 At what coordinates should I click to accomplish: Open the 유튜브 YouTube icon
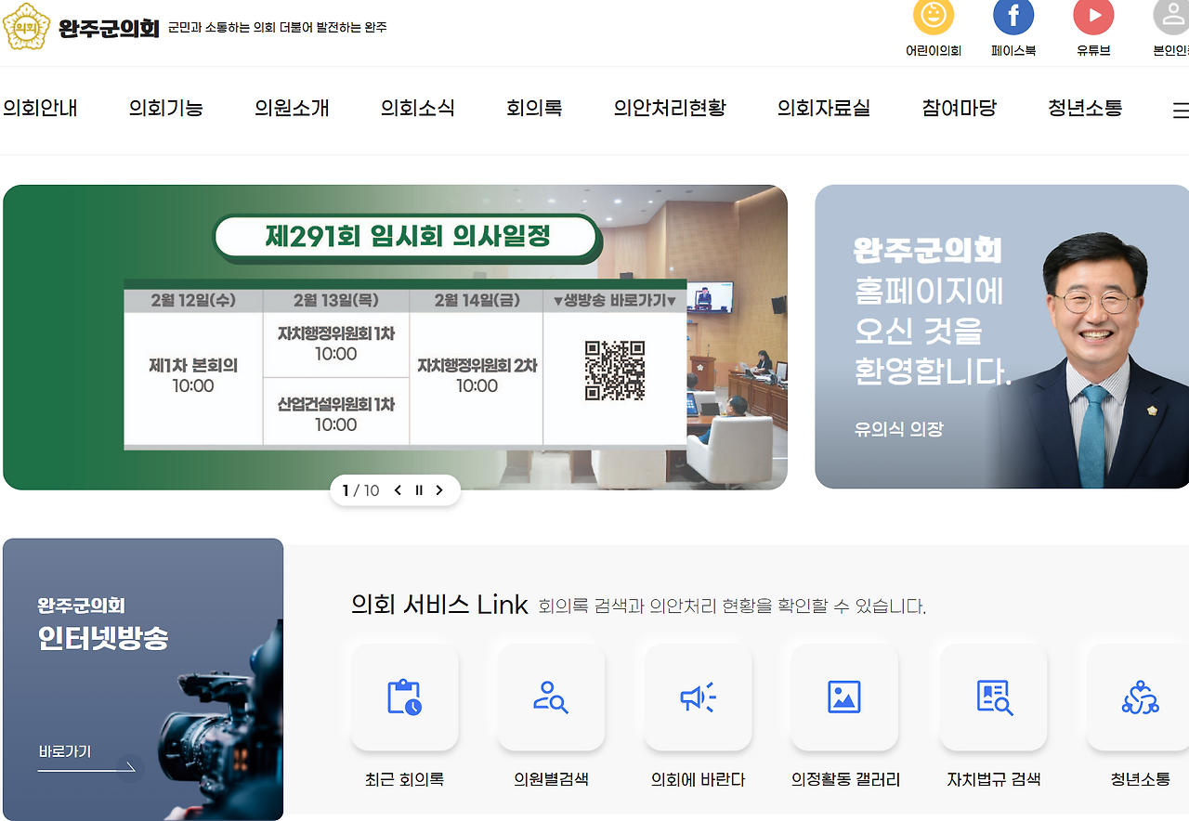point(1093,14)
